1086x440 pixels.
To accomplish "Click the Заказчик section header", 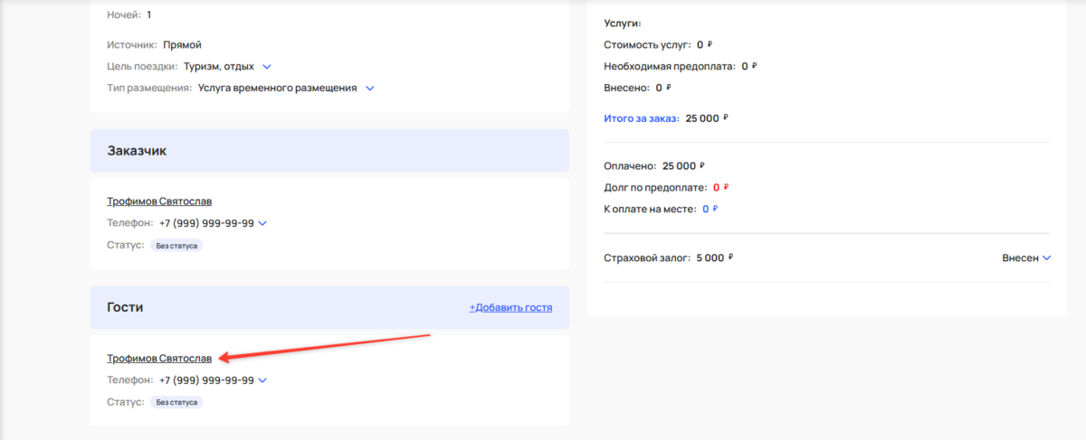I will point(329,151).
